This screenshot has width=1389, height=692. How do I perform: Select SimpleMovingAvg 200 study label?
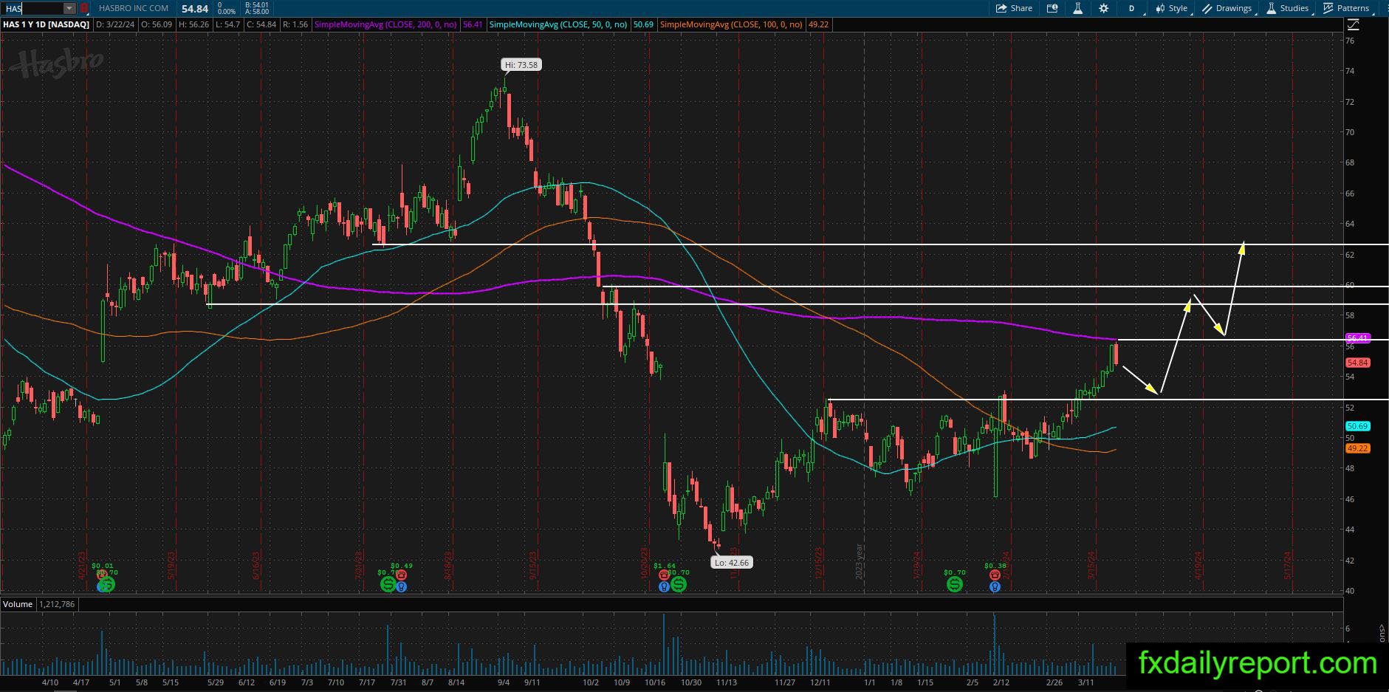point(385,24)
